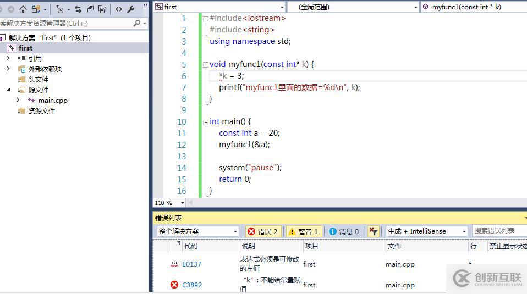
Task: Expand the 外部依赖项 node
Action: 8,69
